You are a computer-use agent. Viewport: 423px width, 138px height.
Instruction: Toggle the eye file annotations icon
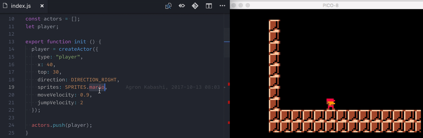click(x=182, y=5)
